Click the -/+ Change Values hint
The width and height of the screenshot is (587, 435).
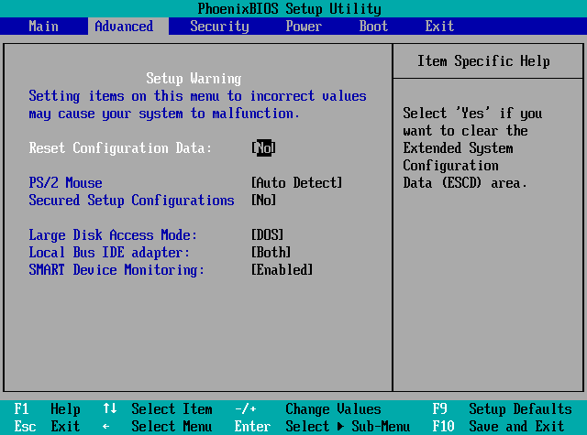pyautogui.click(x=308, y=409)
